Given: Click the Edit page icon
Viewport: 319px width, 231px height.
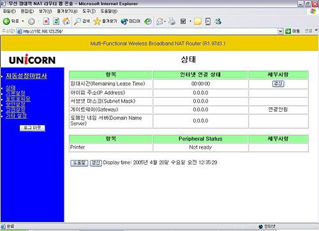Looking at the screenshot, I should pyautogui.click(x=183, y=21).
